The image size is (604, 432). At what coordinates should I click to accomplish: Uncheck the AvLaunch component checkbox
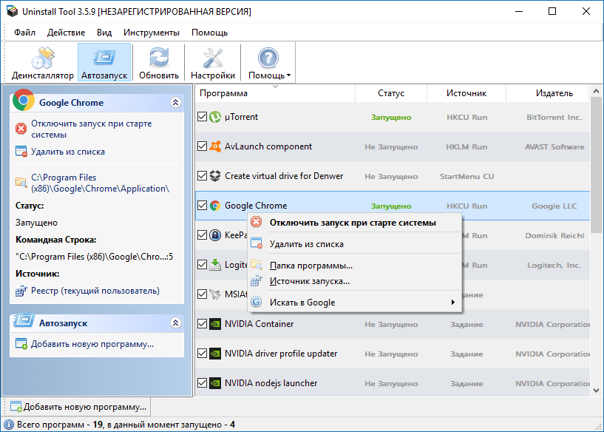pyautogui.click(x=202, y=146)
